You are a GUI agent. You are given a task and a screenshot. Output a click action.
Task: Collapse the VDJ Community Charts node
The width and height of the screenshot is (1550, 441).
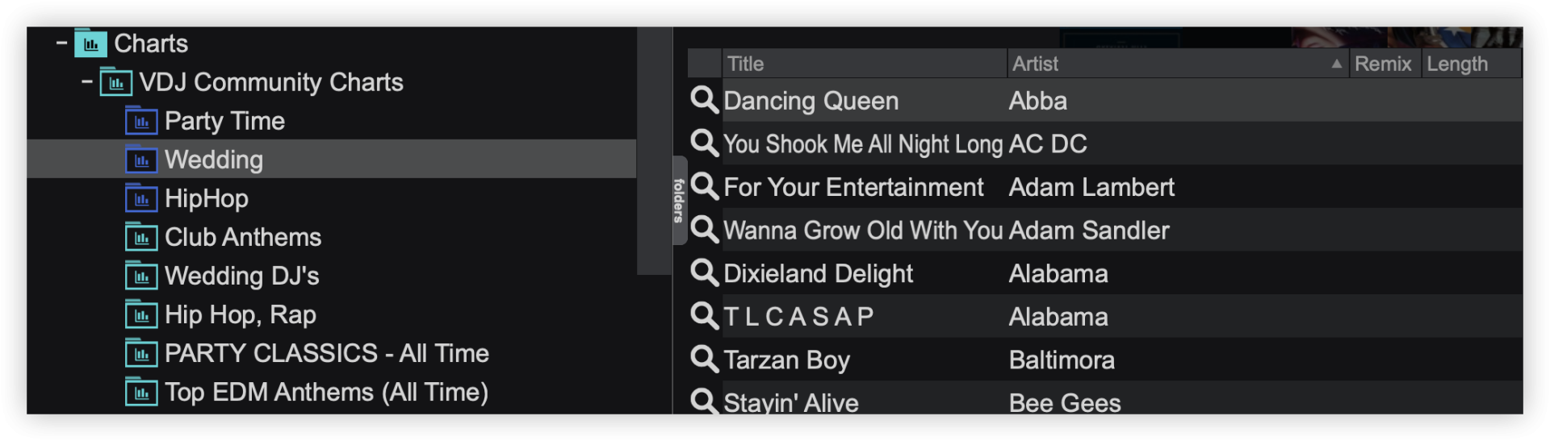87,82
